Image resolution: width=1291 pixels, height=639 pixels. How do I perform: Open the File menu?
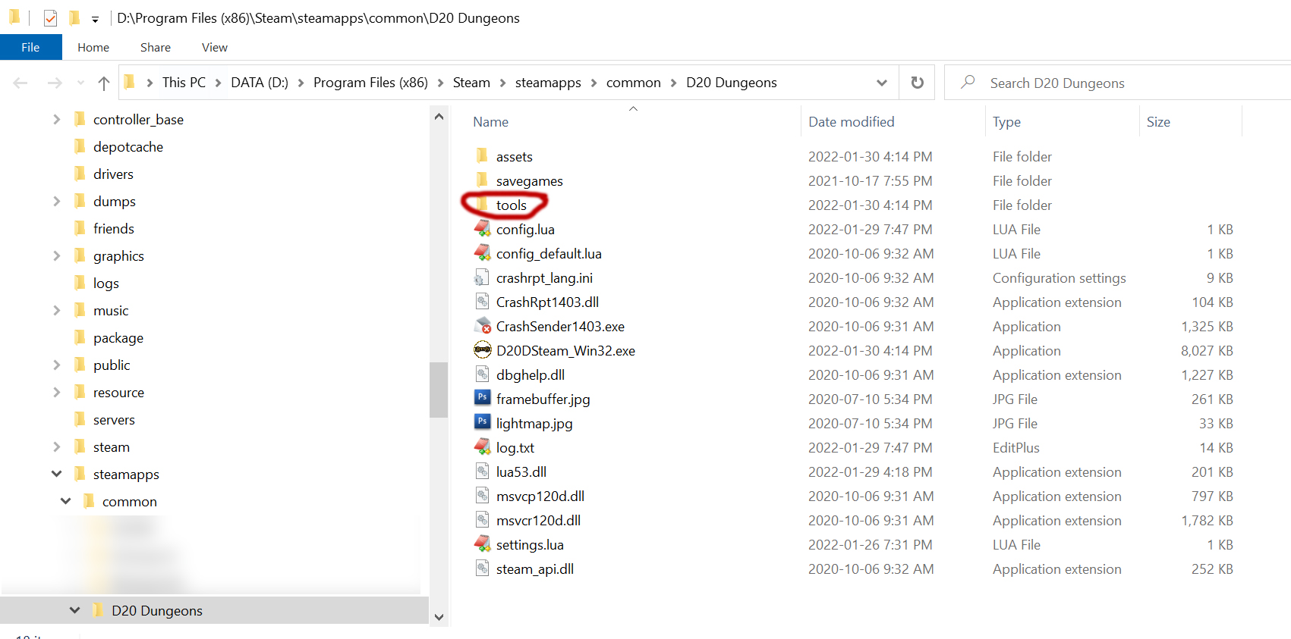[30, 47]
